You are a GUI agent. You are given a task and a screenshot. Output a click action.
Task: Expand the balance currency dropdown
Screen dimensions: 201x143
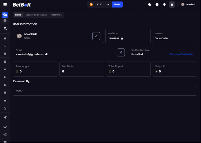(x=108, y=5)
